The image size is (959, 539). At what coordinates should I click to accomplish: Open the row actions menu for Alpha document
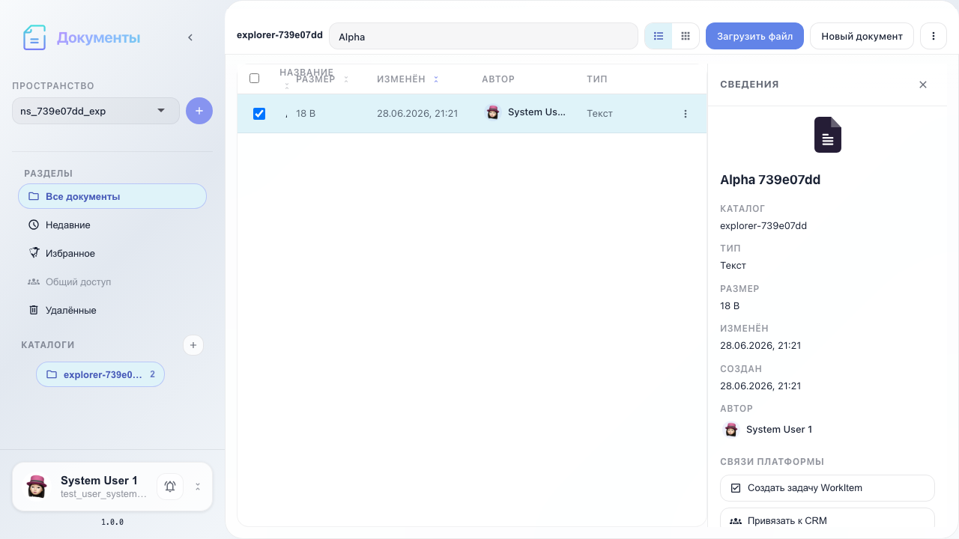click(x=686, y=114)
